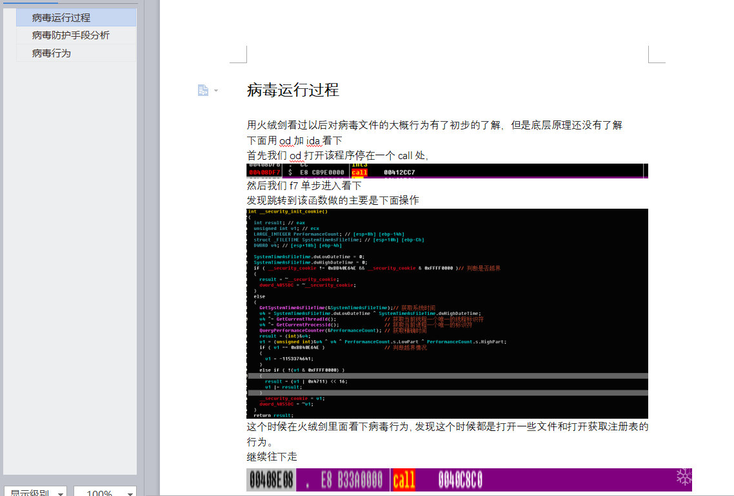734x496 pixels.
Task: Jump to 病毒防护手段分析 in the outline
Action: pos(76,35)
